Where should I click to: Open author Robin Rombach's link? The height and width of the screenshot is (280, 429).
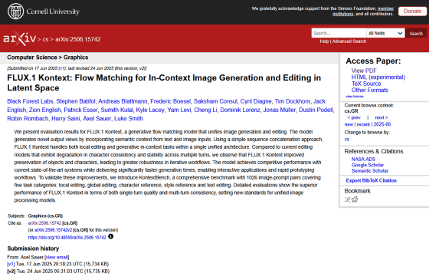(28, 119)
